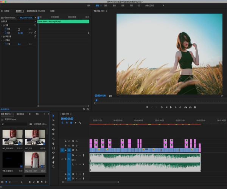The height and width of the screenshot is (189, 227).
Task: Switch project panel to icon view
Action: [x=6, y=182]
